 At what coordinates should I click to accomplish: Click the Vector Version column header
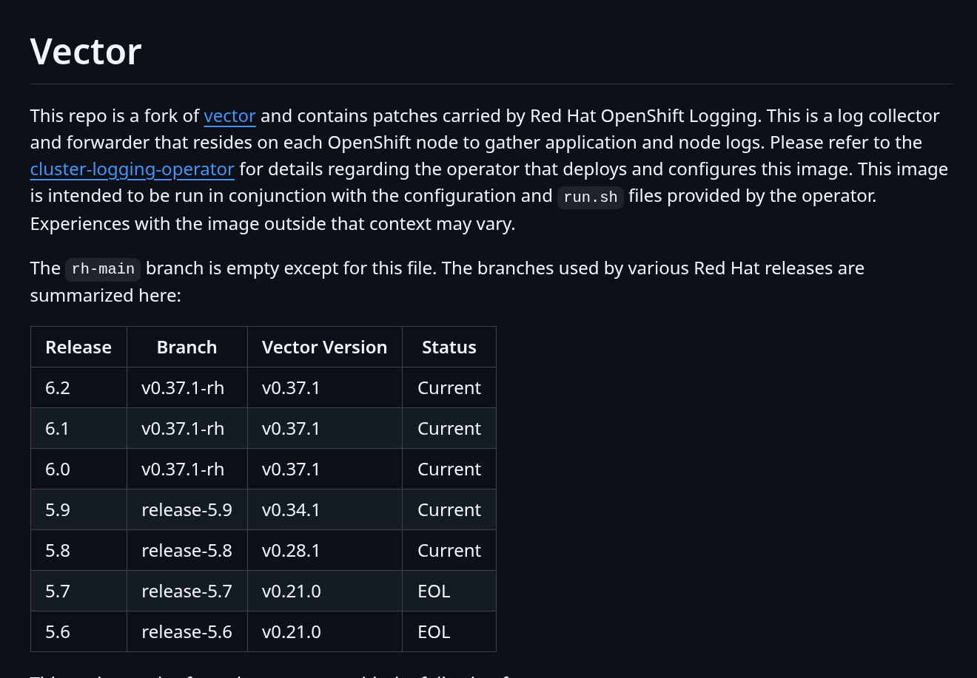click(324, 348)
